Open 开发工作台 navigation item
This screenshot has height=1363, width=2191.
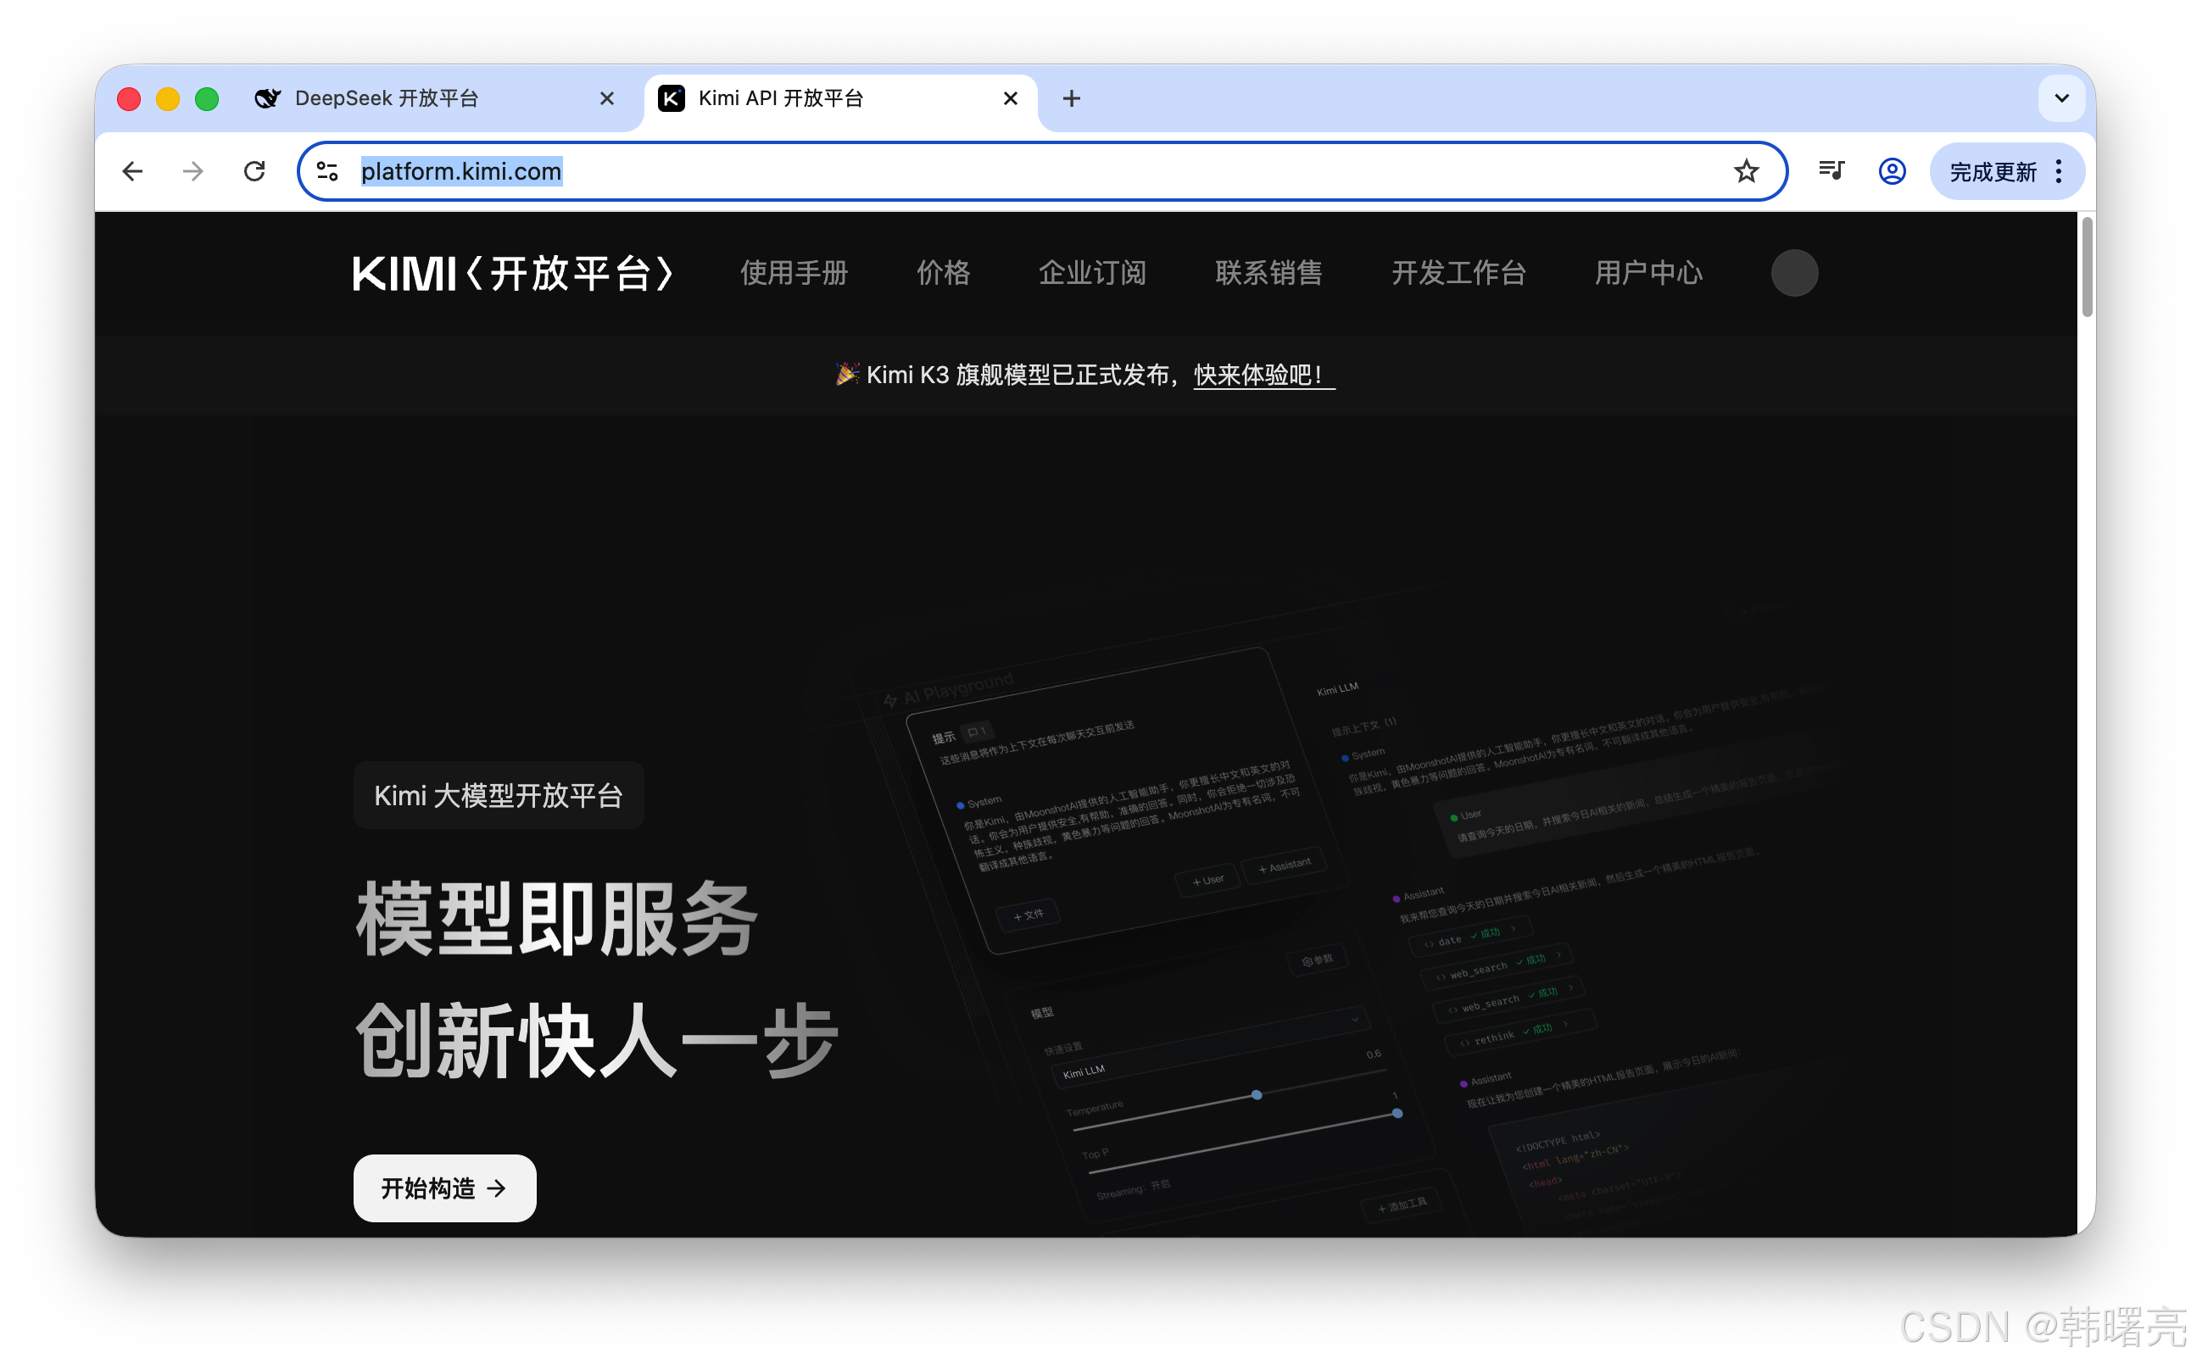(1458, 272)
